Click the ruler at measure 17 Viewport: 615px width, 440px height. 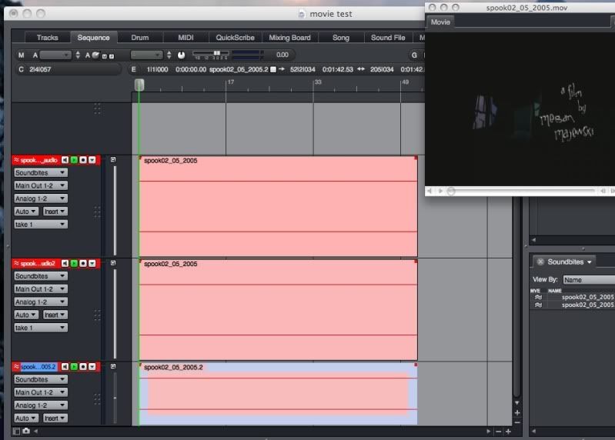tap(227, 85)
